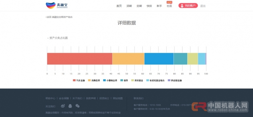Image resolution: width=253 pixels, height=117 pixels.
Task: Toggle the 汽车金融 legend swatch
Action: click(x=74, y=81)
